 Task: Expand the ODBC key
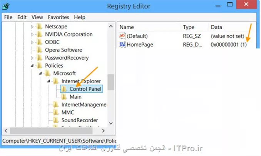coord(32,42)
